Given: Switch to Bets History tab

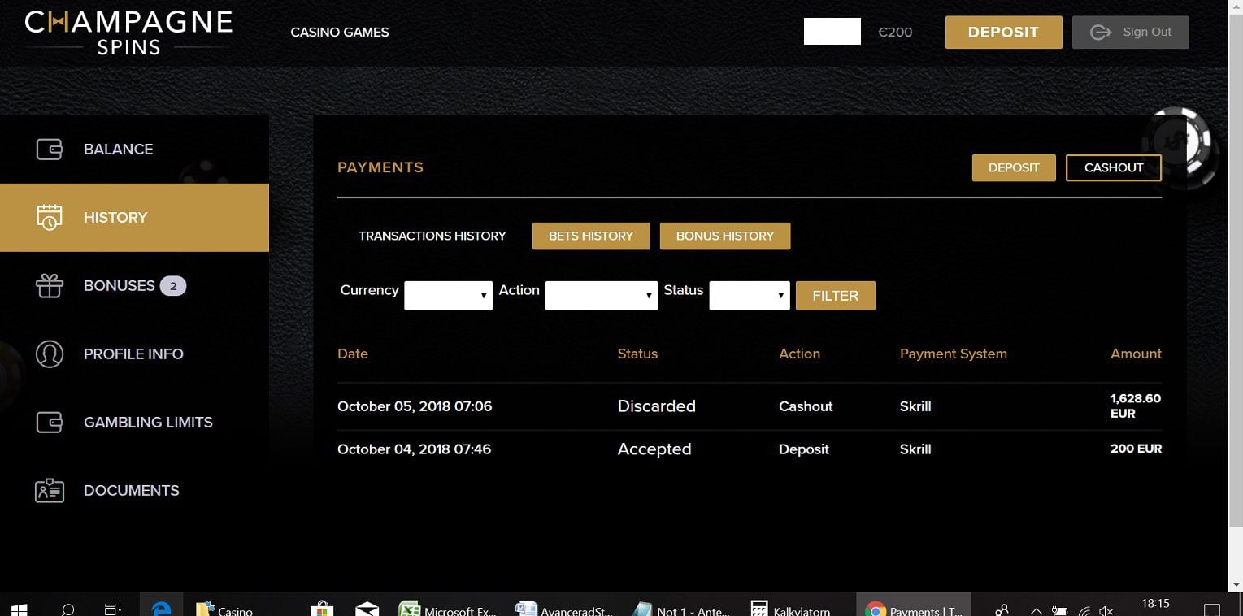Looking at the screenshot, I should [591, 236].
